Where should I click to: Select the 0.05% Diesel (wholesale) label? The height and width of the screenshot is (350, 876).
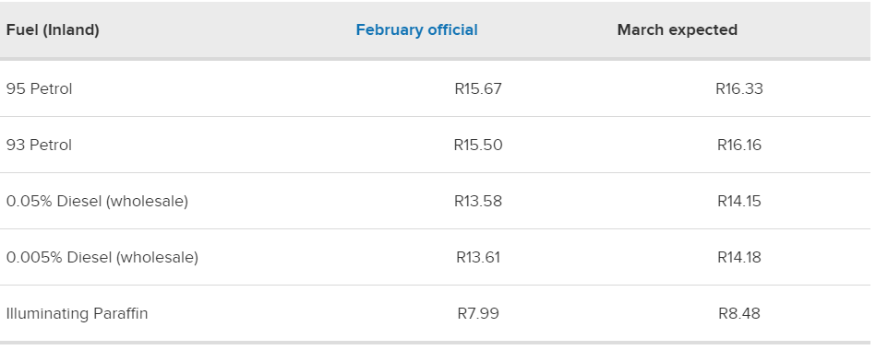(x=97, y=201)
